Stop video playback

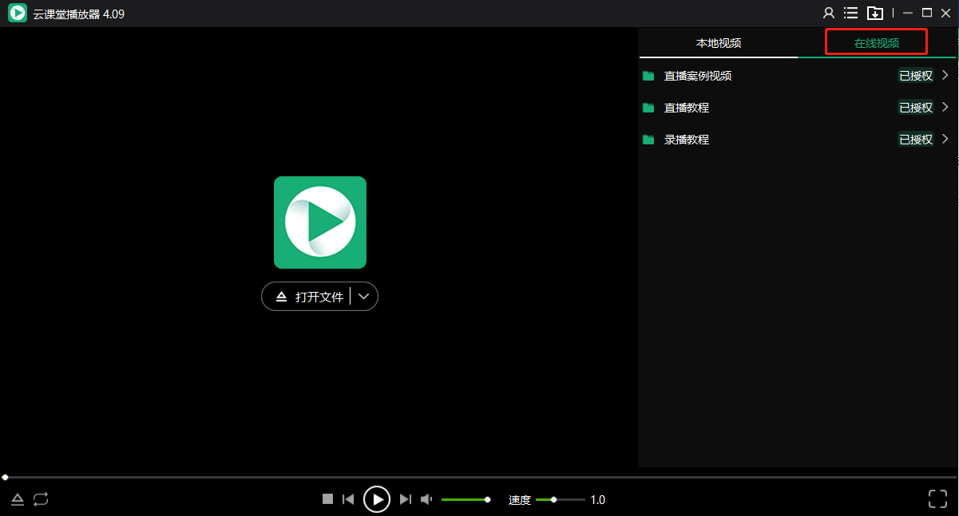tap(327, 499)
